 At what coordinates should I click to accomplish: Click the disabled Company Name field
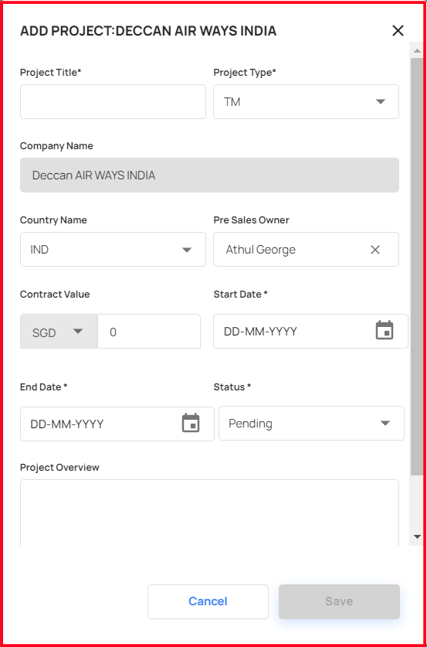tap(209, 175)
